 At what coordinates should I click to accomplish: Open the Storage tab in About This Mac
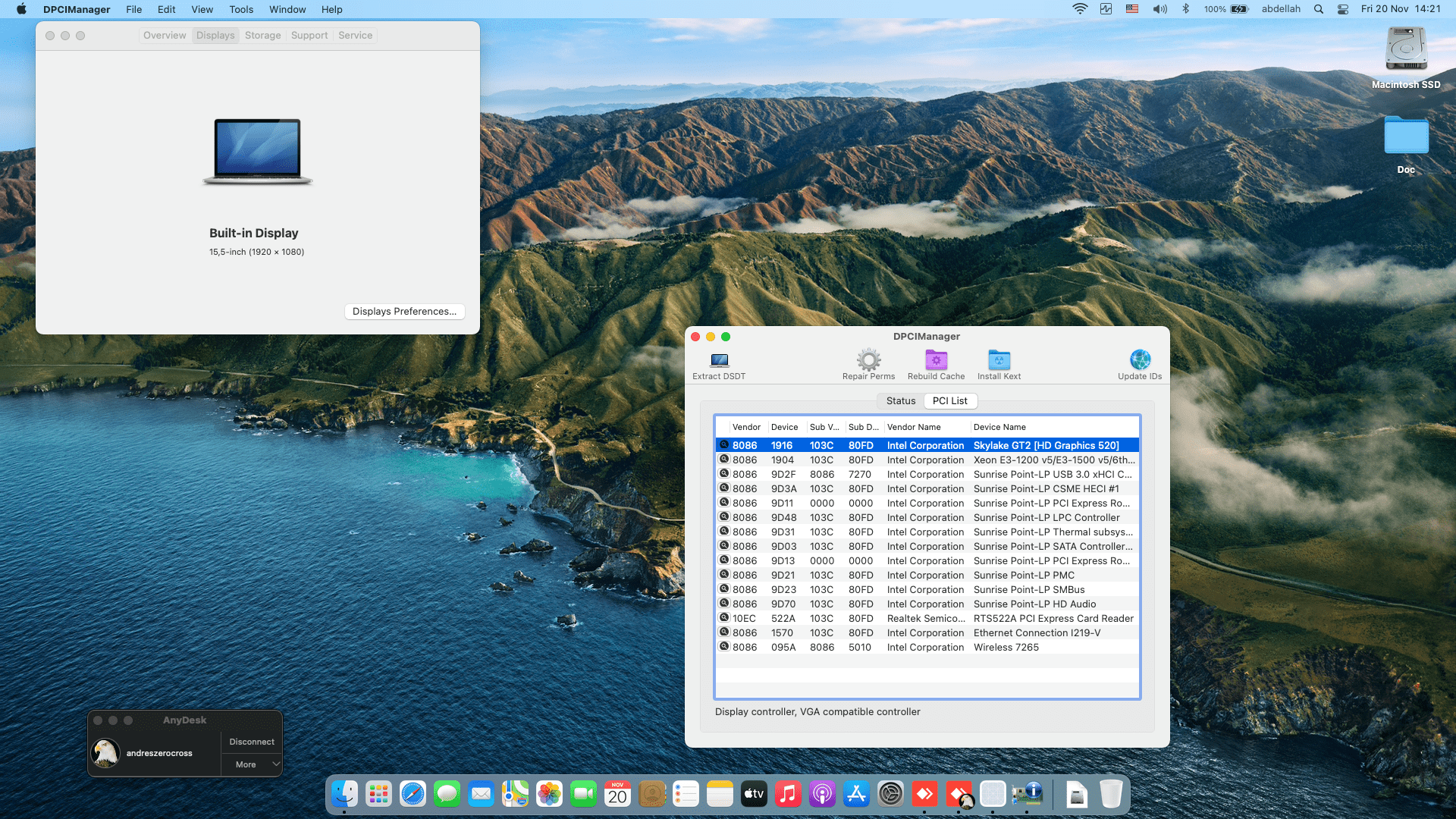pos(262,36)
